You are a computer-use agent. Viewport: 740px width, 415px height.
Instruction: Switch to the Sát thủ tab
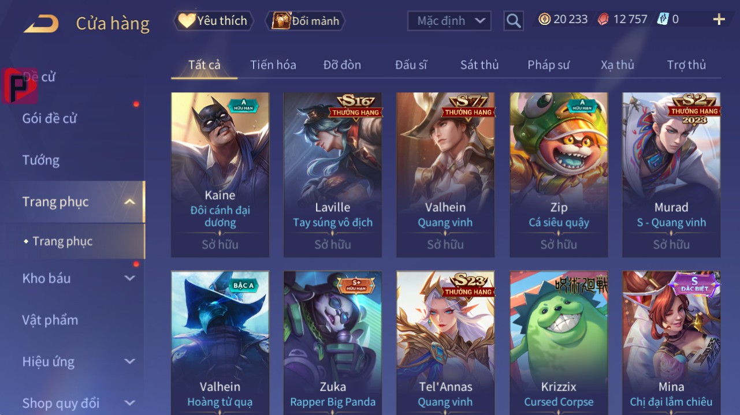pyautogui.click(x=479, y=65)
